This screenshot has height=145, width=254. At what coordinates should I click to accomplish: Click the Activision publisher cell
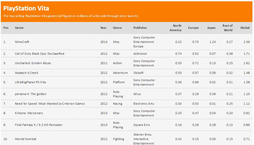click(x=140, y=54)
